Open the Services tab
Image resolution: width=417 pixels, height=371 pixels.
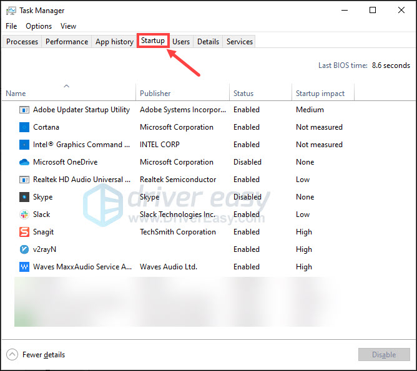click(240, 42)
